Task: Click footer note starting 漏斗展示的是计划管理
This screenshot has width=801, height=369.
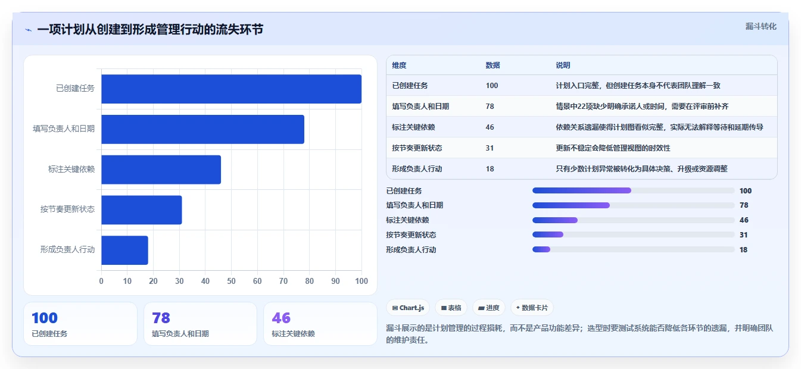Action: click(579, 334)
